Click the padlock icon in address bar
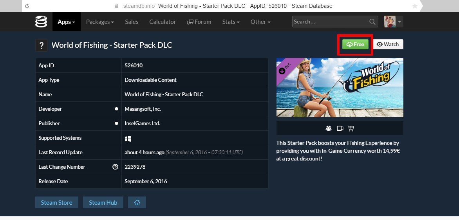Image resolution: width=459 pixels, height=220 pixels. click(x=117, y=6)
